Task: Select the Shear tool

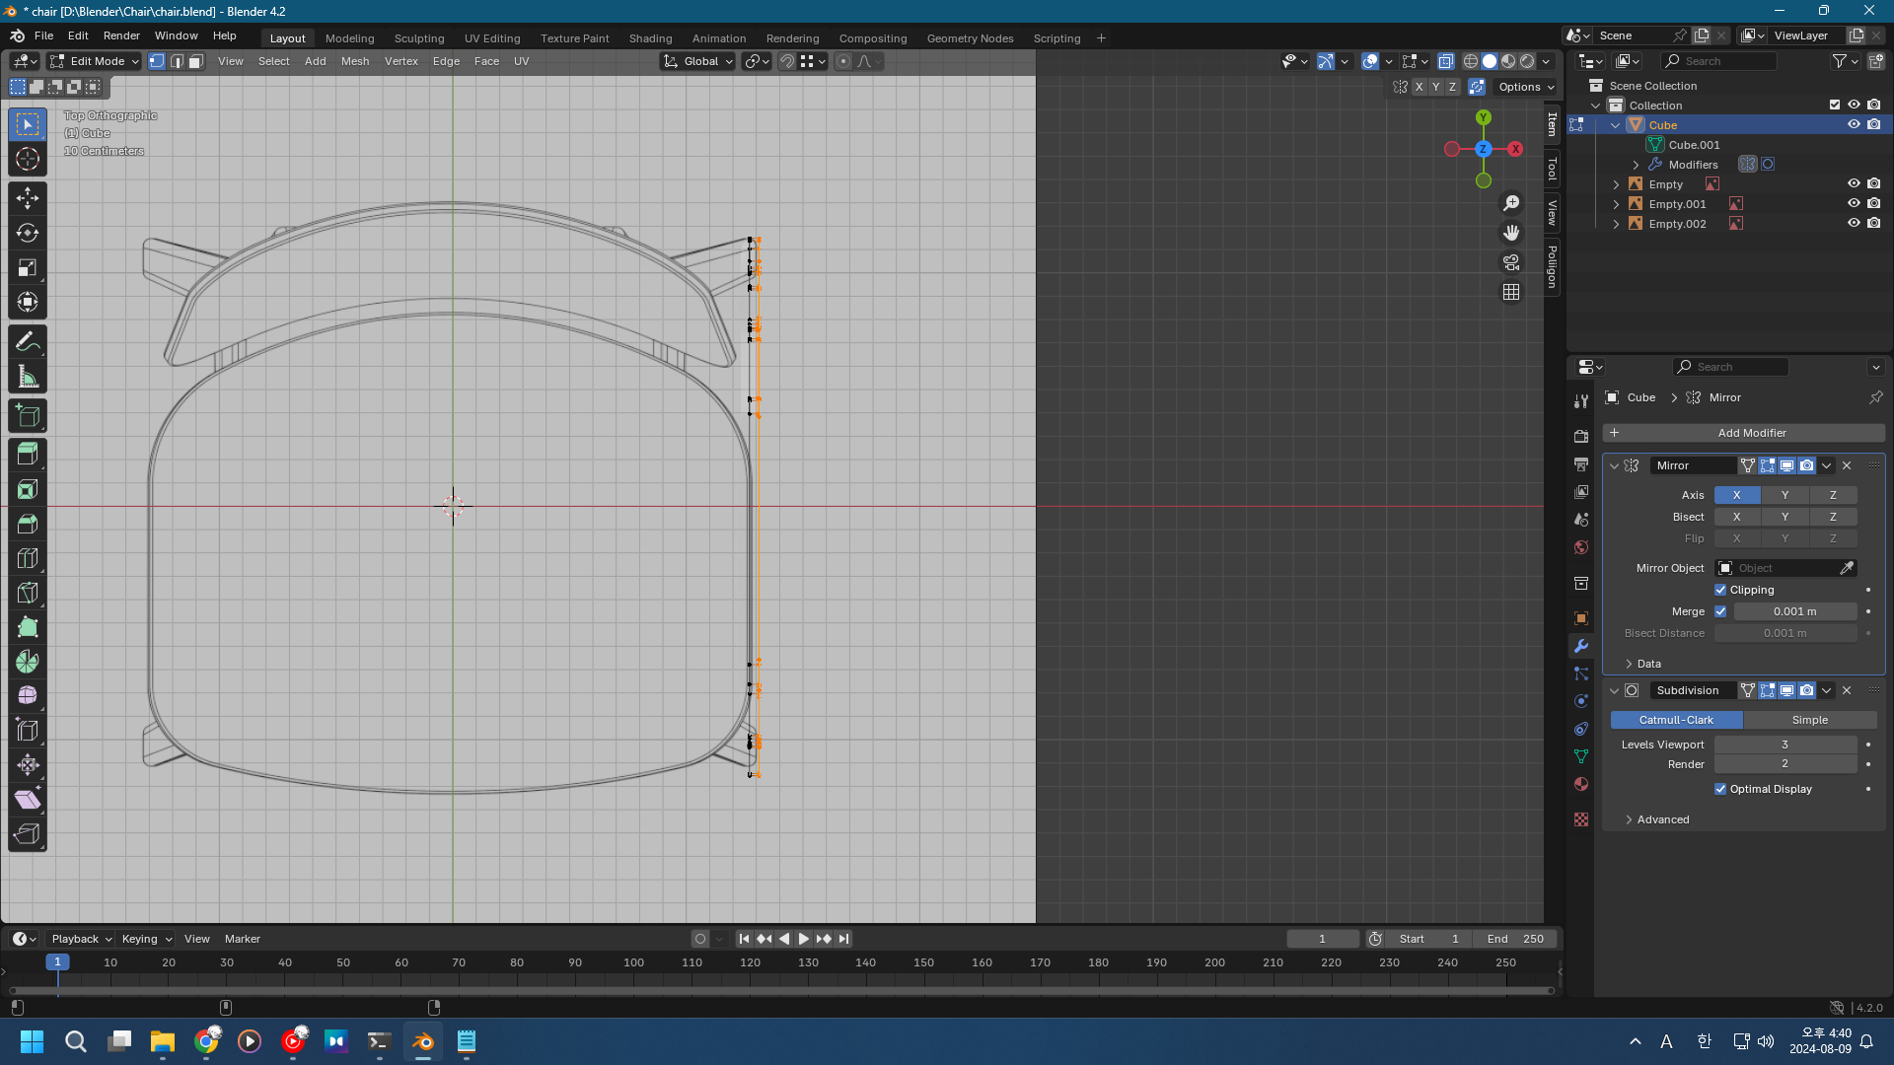Action: (28, 800)
